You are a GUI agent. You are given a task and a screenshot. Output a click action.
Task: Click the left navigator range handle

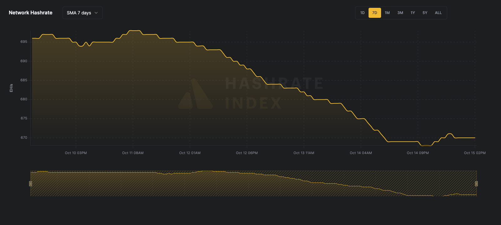[30, 183]
